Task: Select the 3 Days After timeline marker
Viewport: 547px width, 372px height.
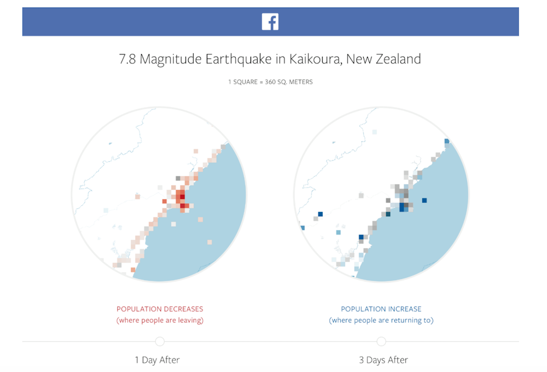Action: coord(381,341)
